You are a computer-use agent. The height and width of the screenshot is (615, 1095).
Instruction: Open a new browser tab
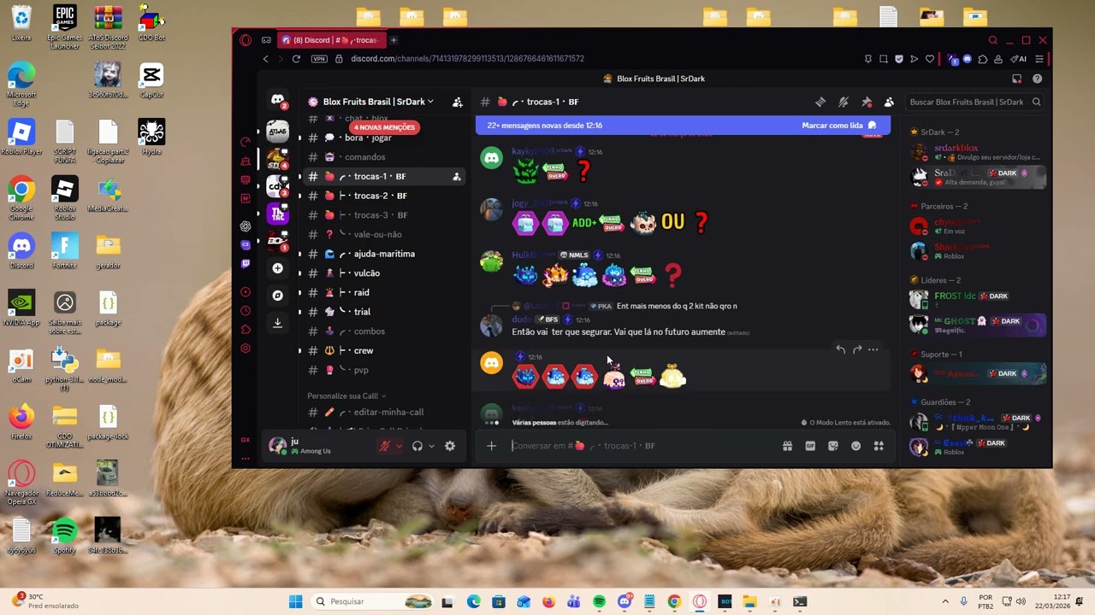tap(394, 40)
